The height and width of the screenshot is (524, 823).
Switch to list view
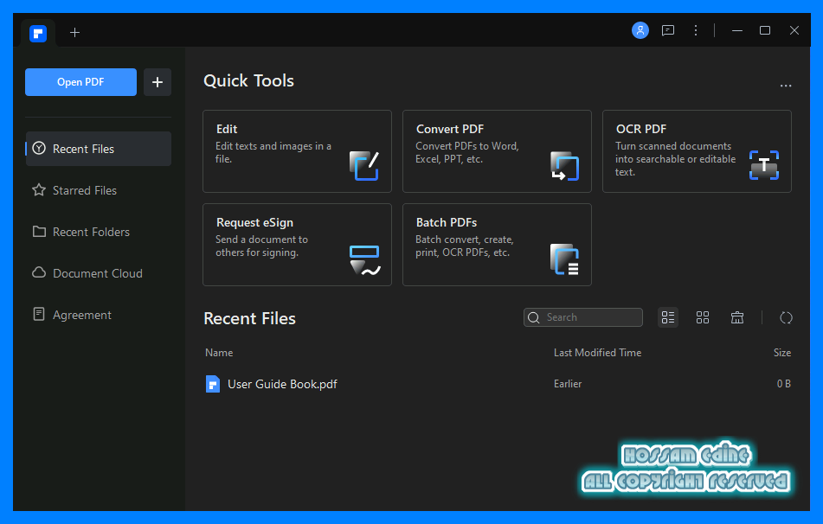(x=667, y=317)
